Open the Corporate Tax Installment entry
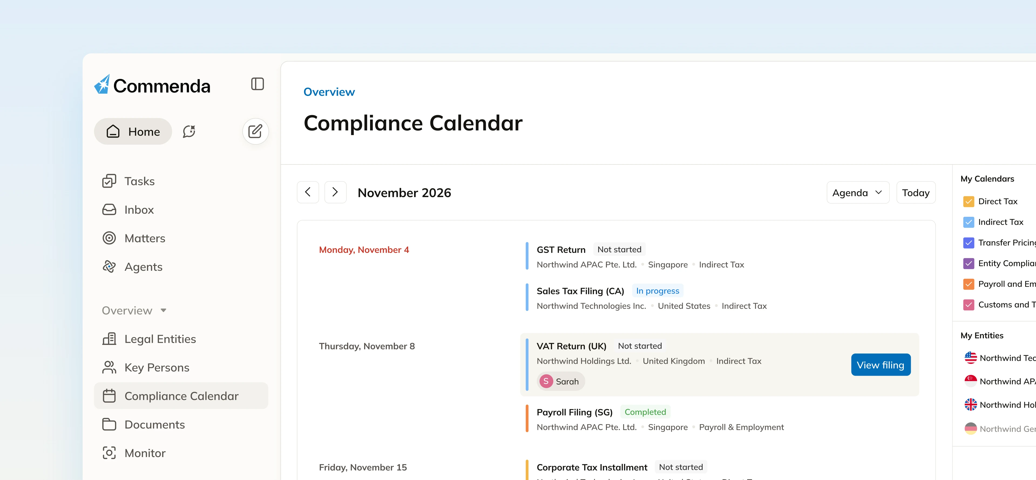The height and width of the screenshot is (480, 1036). point(592,467)
